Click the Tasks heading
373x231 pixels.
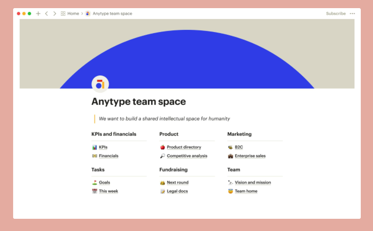click(x=98, y=170)
